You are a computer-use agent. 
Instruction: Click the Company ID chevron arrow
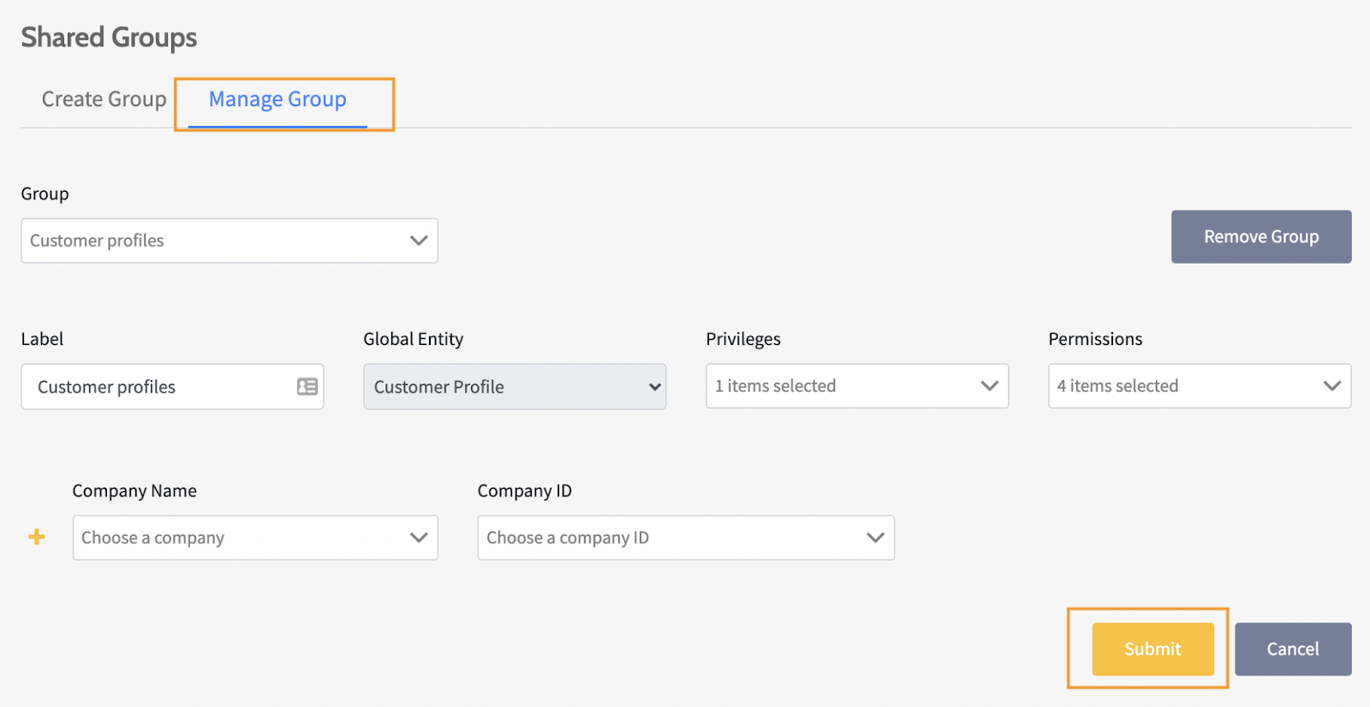tap(875, 538)
